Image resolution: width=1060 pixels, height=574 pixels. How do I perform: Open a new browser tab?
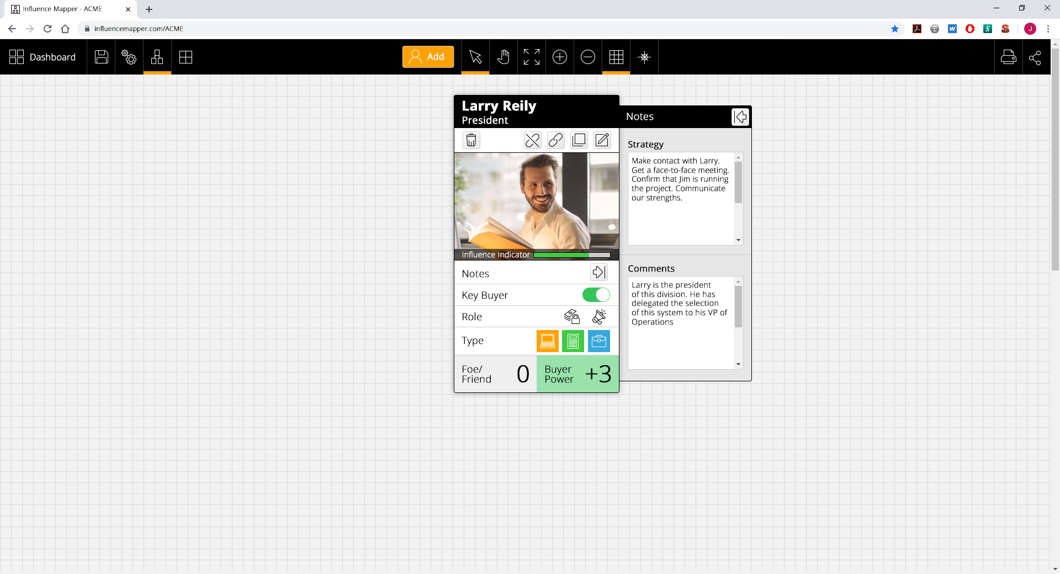coord(149,9)
